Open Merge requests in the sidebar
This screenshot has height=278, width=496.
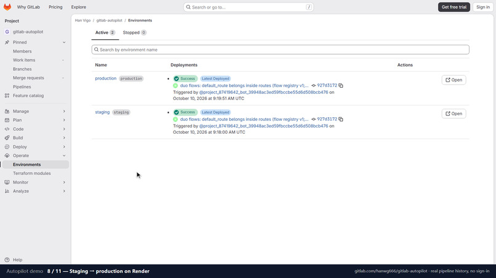click(x=28, y=77)
